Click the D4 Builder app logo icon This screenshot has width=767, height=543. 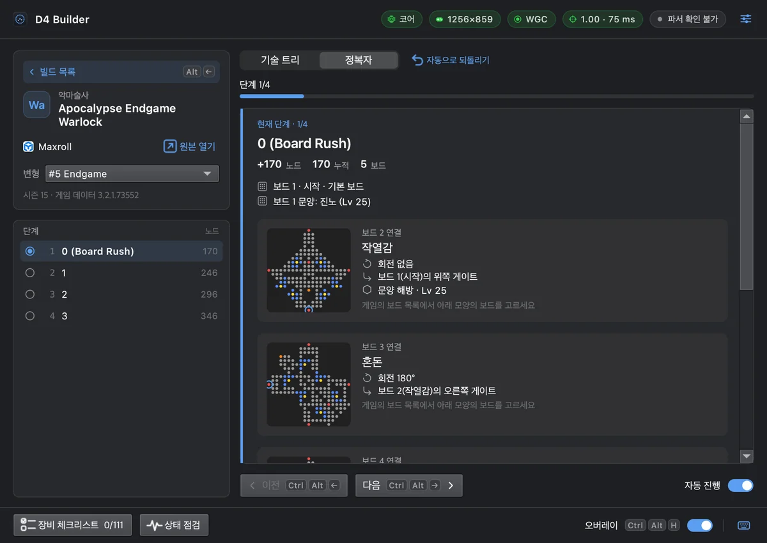[20, 19]
